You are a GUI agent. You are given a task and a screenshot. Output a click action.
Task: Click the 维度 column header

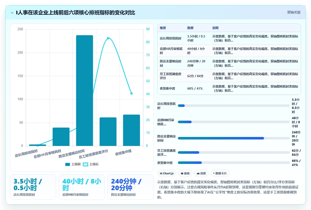point(163,28)
